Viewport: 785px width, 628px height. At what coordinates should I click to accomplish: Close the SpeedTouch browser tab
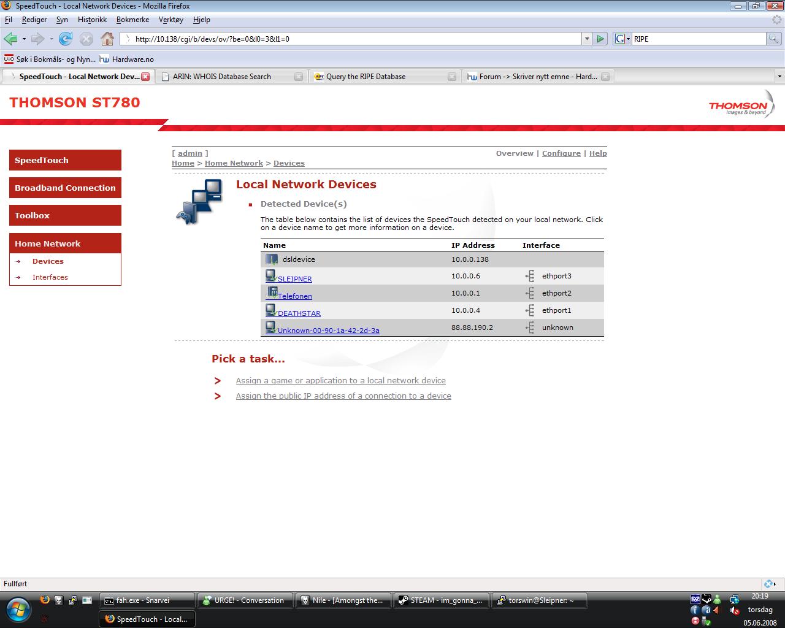point(145,77)
